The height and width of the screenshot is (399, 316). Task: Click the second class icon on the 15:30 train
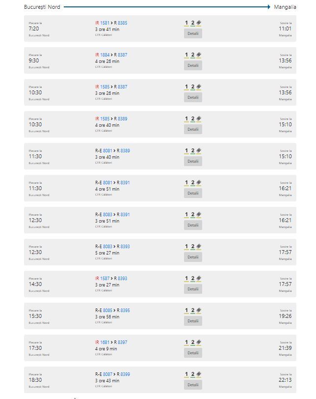[193, 311]
